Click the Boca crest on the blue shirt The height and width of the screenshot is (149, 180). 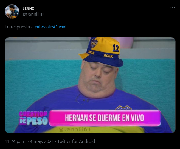coord(123,108)
